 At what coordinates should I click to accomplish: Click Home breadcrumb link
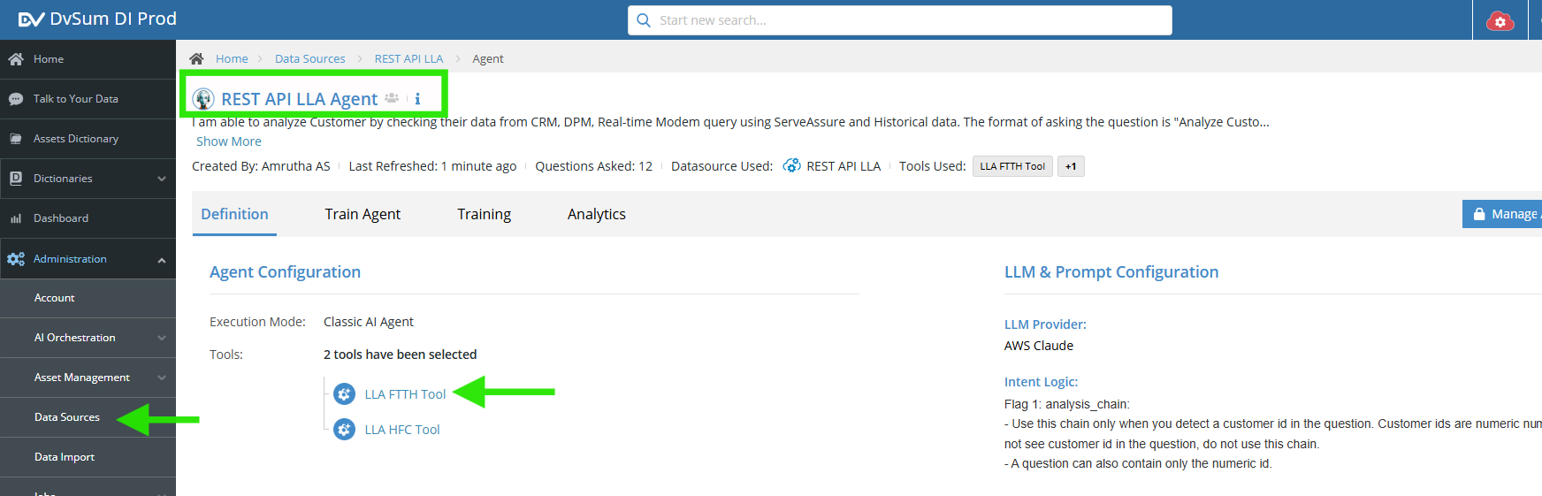[232, 58]
